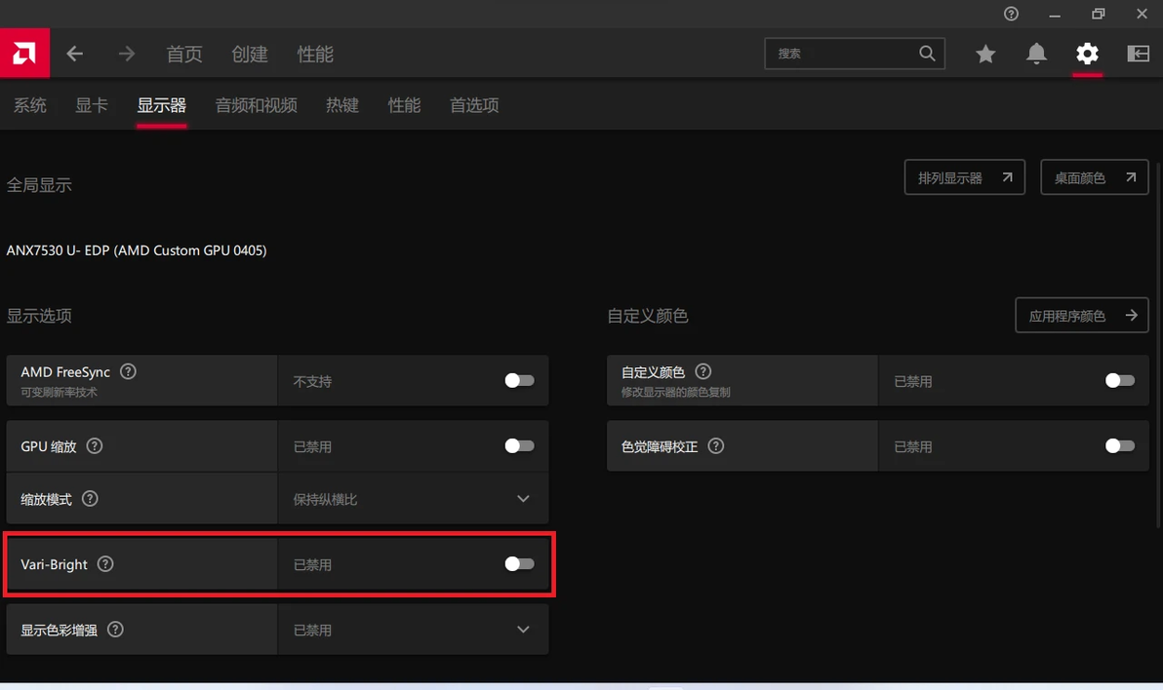Minimize the AMD software window
The width and height of the screenshot is (1163, 690).
[x=1054, y=14]
